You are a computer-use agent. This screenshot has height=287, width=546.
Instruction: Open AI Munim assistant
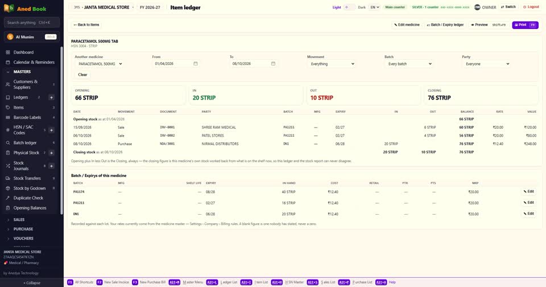(x=31, y=37)
